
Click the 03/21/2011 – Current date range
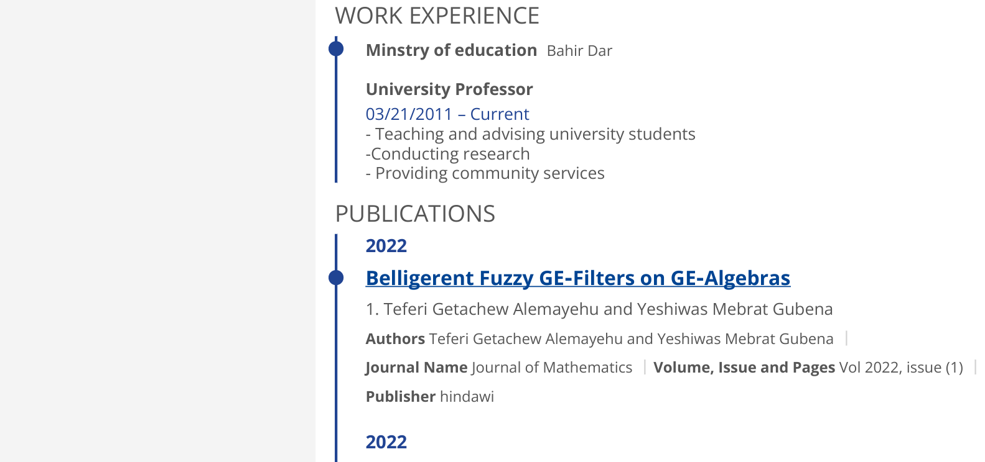(447, 114)
